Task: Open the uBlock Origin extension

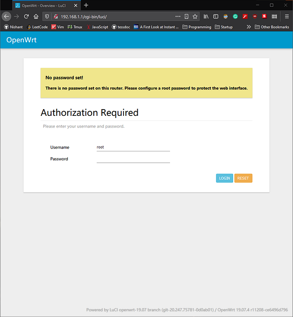Action: click(255, 17)
